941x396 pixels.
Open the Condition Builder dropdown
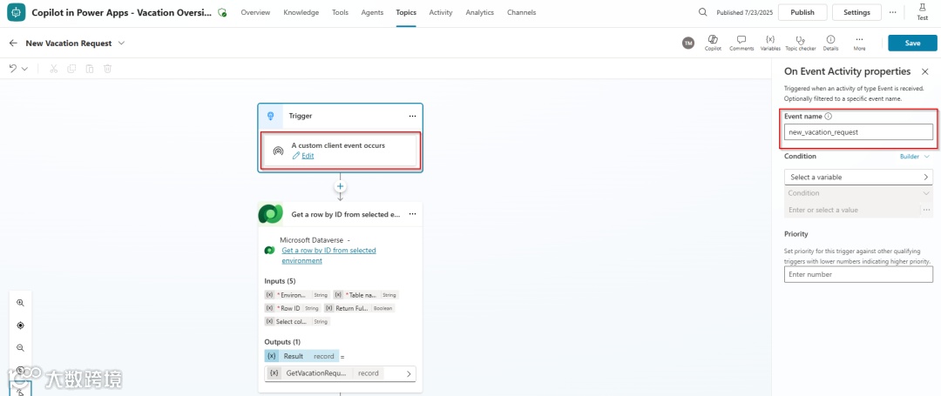(x=915, y=157)
